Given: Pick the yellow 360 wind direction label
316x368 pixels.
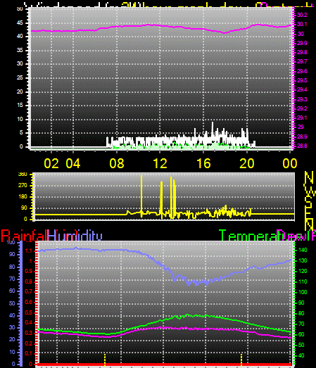Looking at the screenshot, I should tap(23, 175).
